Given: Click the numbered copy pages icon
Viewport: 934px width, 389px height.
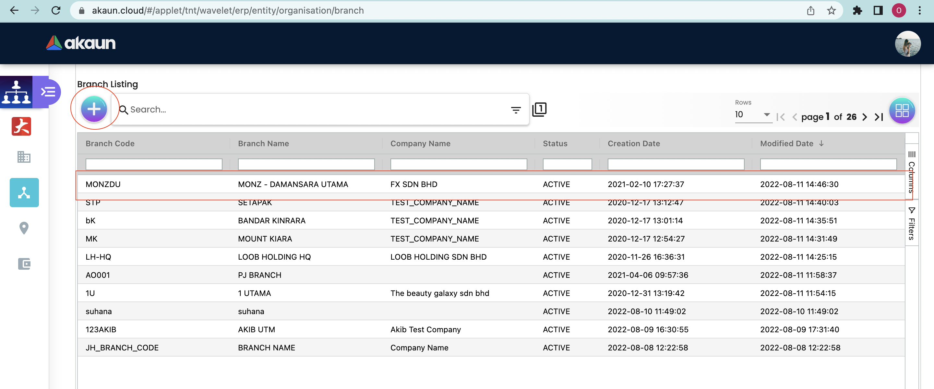Looking at the screenshot, I should (x=539, y=109).
